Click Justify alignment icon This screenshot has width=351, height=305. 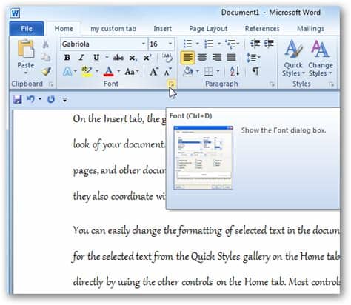pyautogui.click(x=231, y=58)
